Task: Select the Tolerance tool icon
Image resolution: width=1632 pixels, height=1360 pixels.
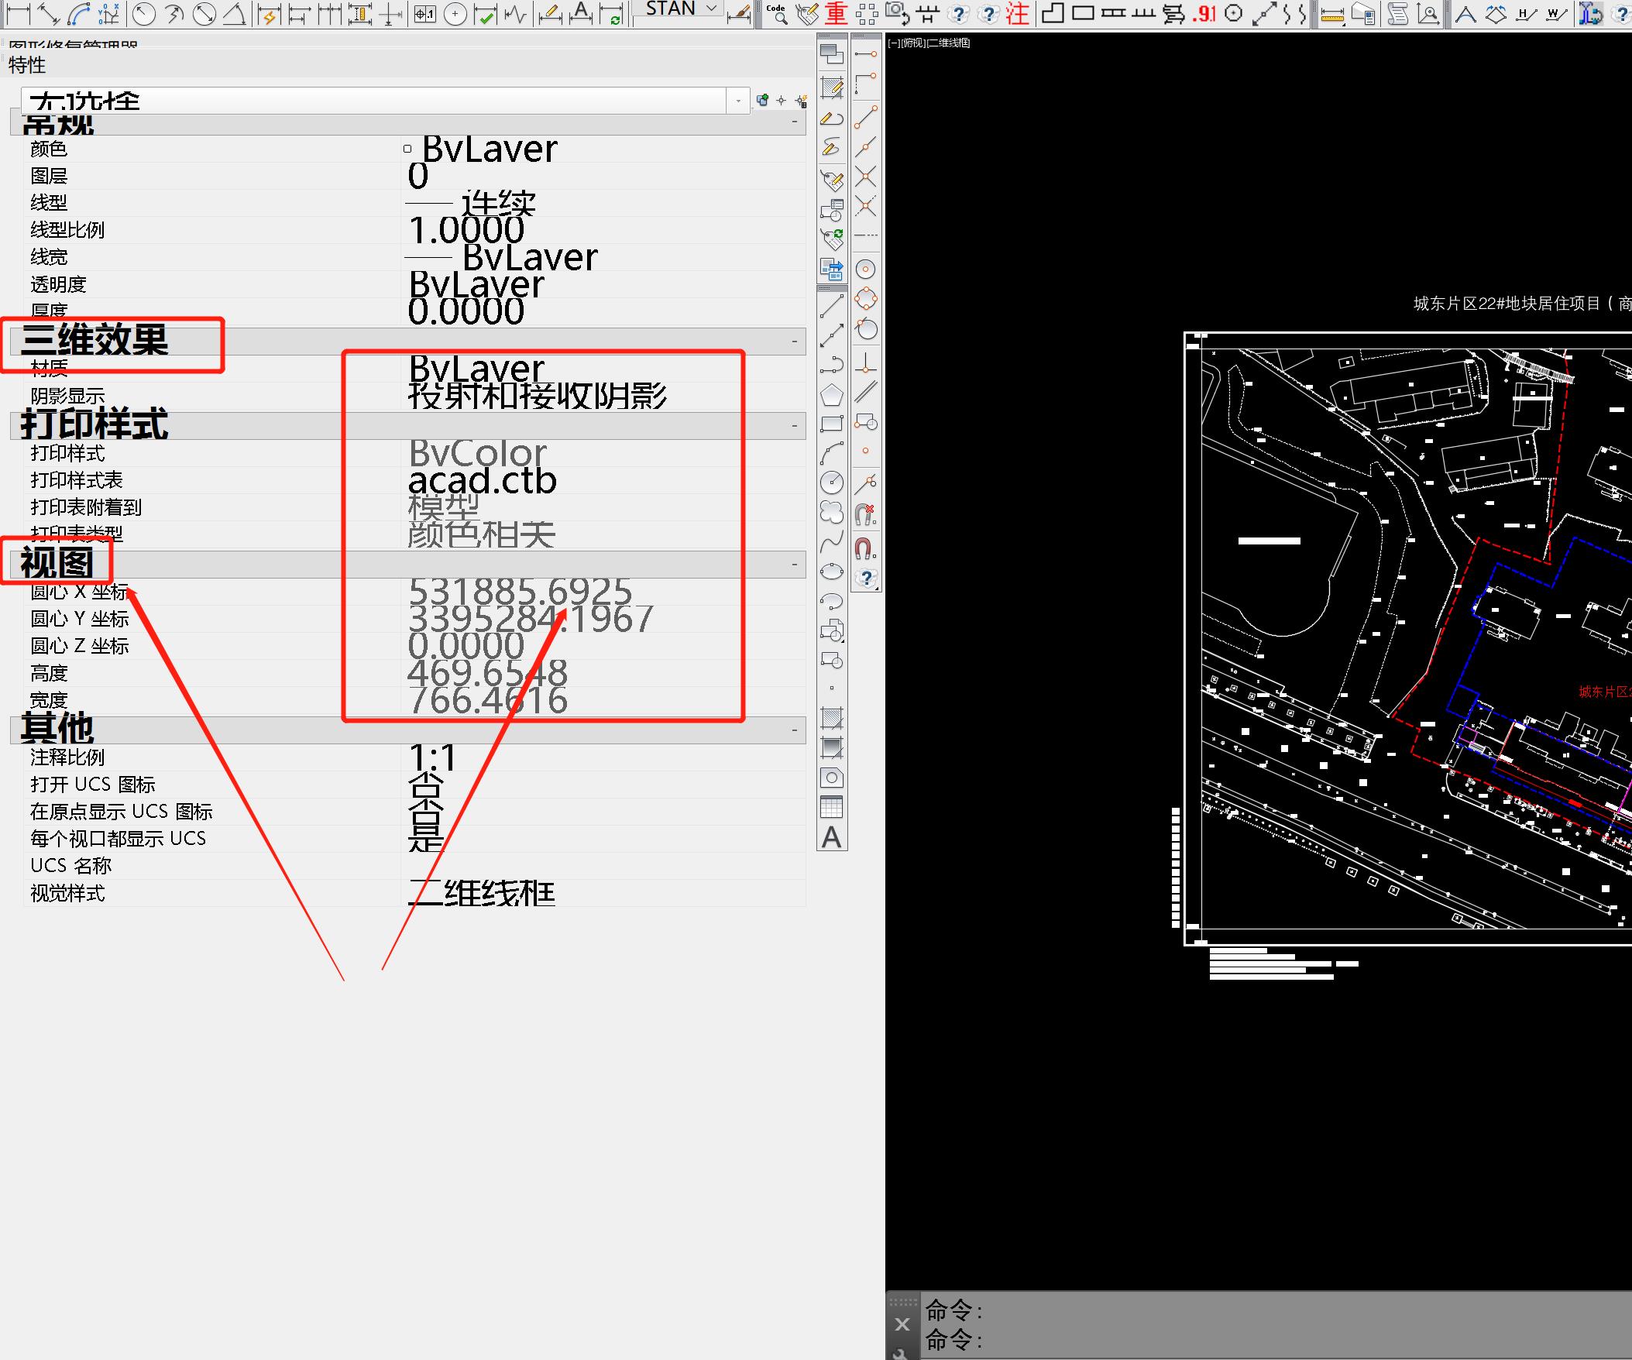Action: (x=425, y=13)
